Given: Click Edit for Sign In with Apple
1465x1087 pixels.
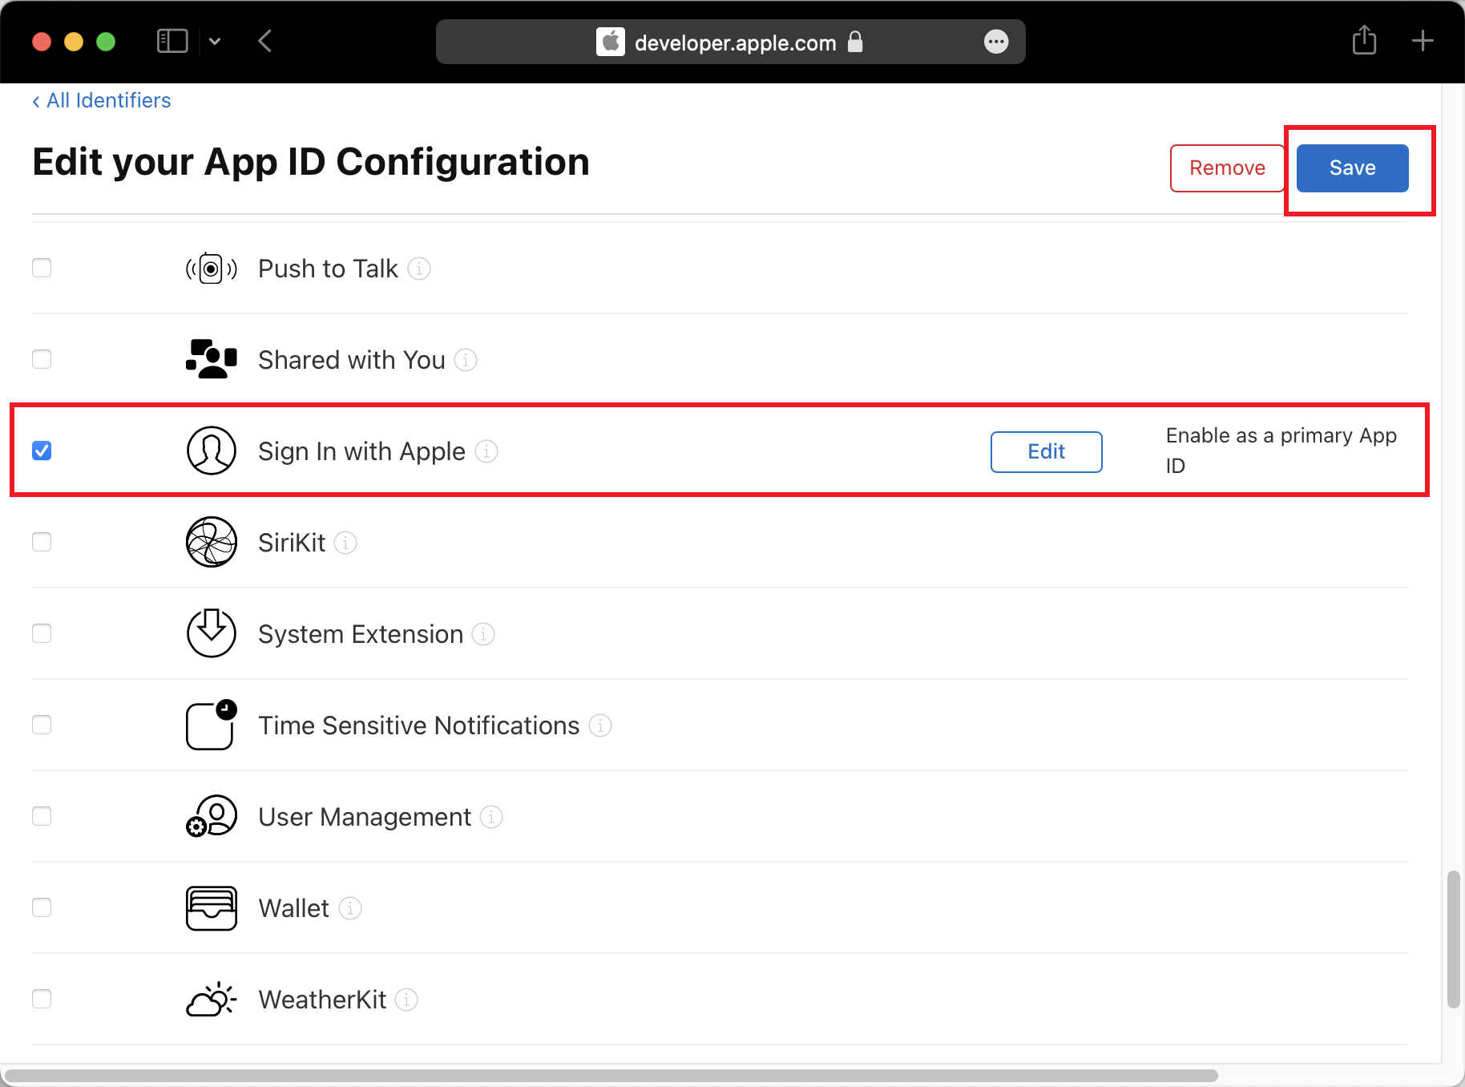Looking at the screenshot, I should [x=1046, y=452].
